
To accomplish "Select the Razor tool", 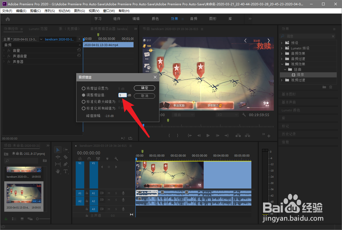I will pyautogui.click(x=66, y=157).
